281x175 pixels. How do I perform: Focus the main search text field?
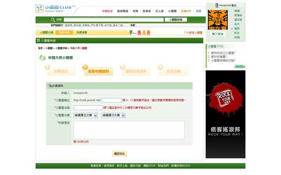pos(114,20)
